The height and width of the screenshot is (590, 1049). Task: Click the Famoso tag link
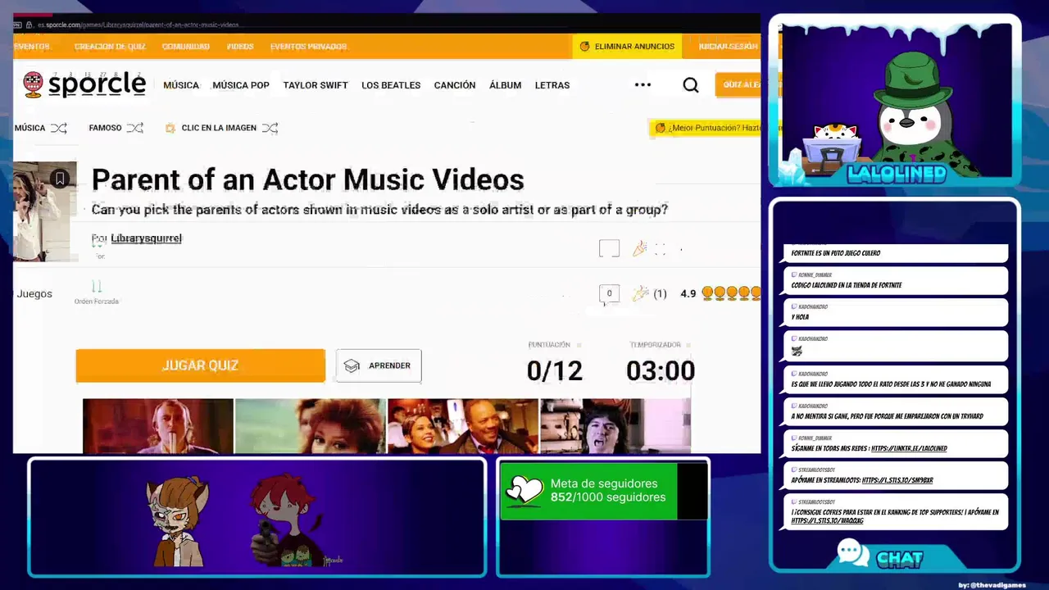coord(105,128)
